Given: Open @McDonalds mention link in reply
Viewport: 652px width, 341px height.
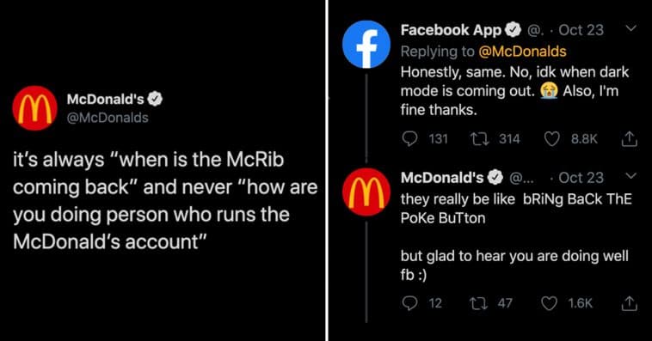Looking at the screenshot, I should click(522, 52).
